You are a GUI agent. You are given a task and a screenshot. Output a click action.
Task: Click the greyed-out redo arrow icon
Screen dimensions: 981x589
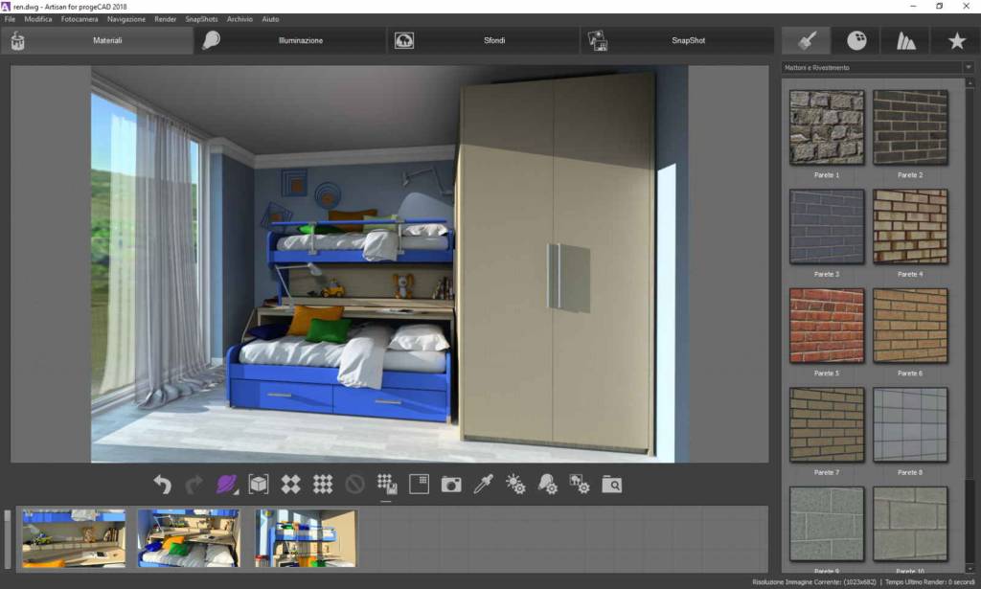194,485
